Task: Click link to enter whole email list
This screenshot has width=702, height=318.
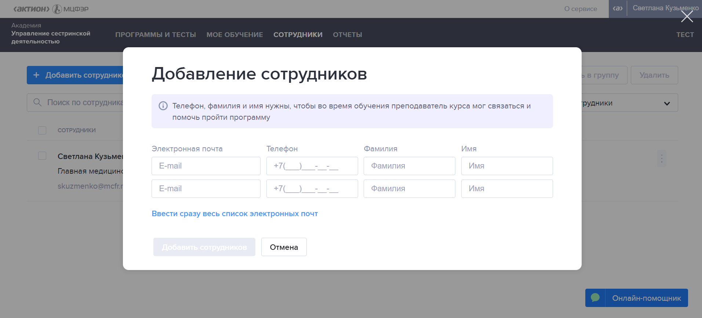Action: [234, 214]
